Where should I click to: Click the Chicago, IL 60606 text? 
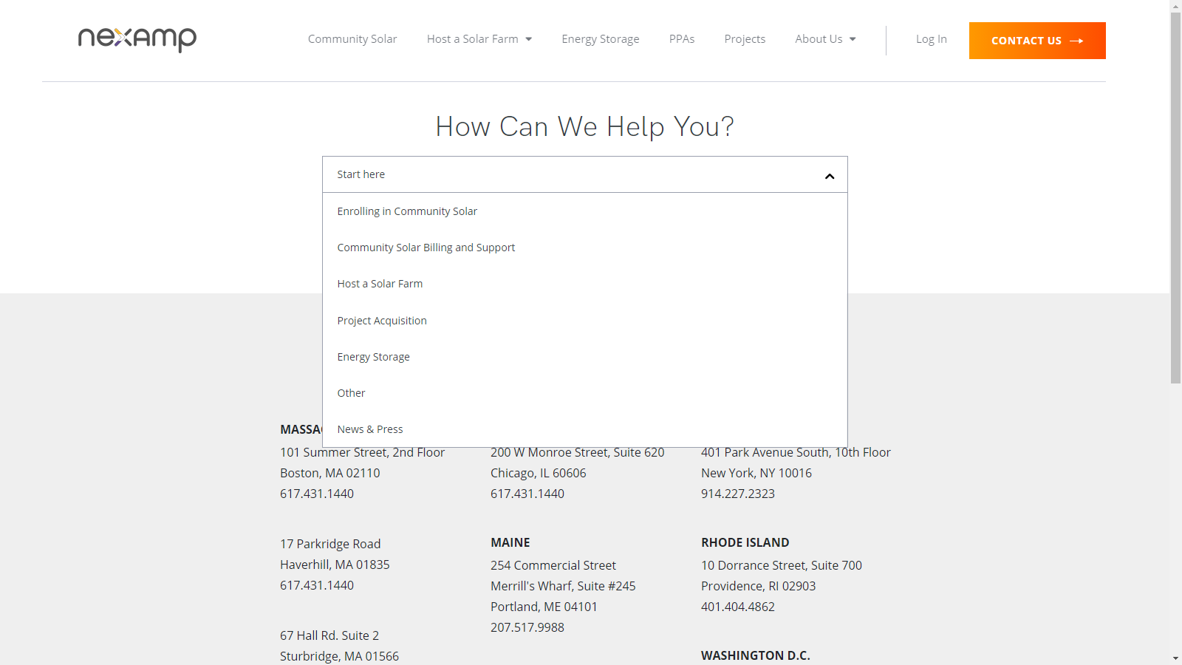point(539,473)
